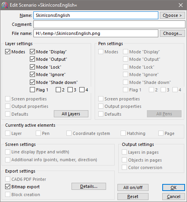The image size is (187, 202).
Task: Click the File name path field
Action: click(96, 33)
